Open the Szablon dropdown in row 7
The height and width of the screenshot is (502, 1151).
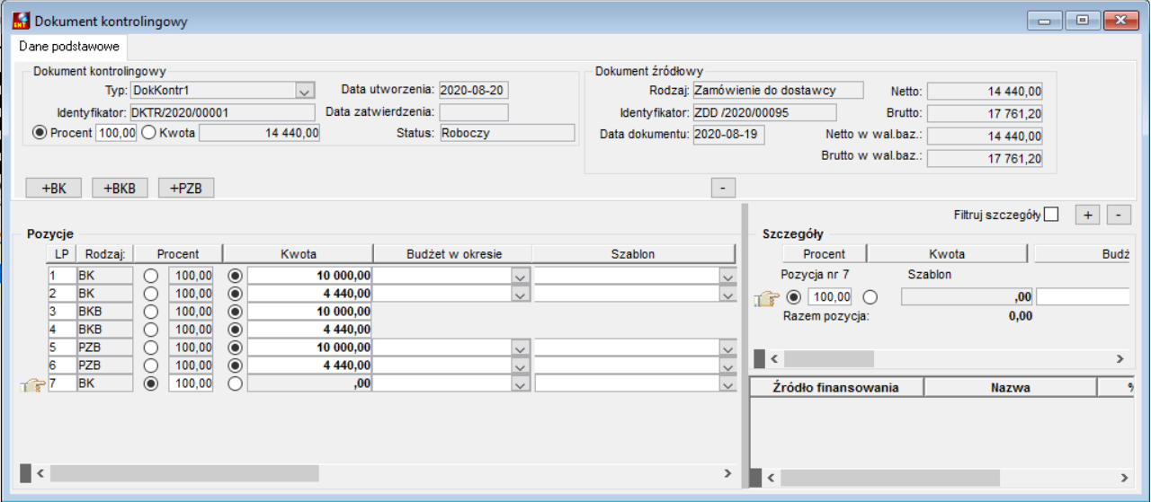(727, 383)
